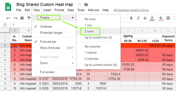Expand the Zoom submenu
The image size is (176, 91).
point(54,63)
